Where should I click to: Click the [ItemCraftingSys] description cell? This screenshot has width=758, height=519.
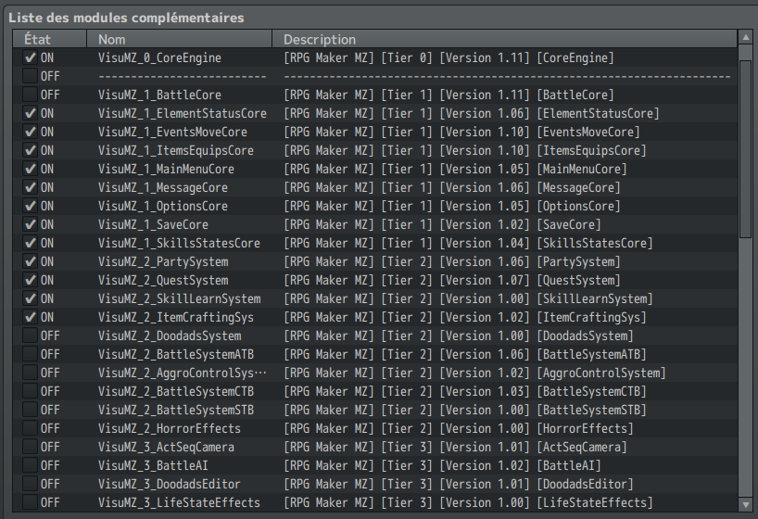[x=465, y=317]
